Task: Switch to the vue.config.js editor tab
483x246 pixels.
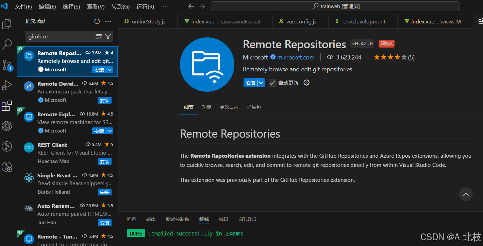Action: click(300, 21)
